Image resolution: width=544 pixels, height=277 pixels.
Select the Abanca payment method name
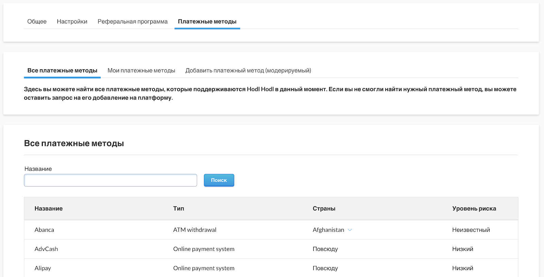[x=44, y=230]
